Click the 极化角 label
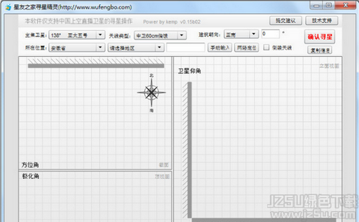The image size is (359, 222). click(31, 177)
